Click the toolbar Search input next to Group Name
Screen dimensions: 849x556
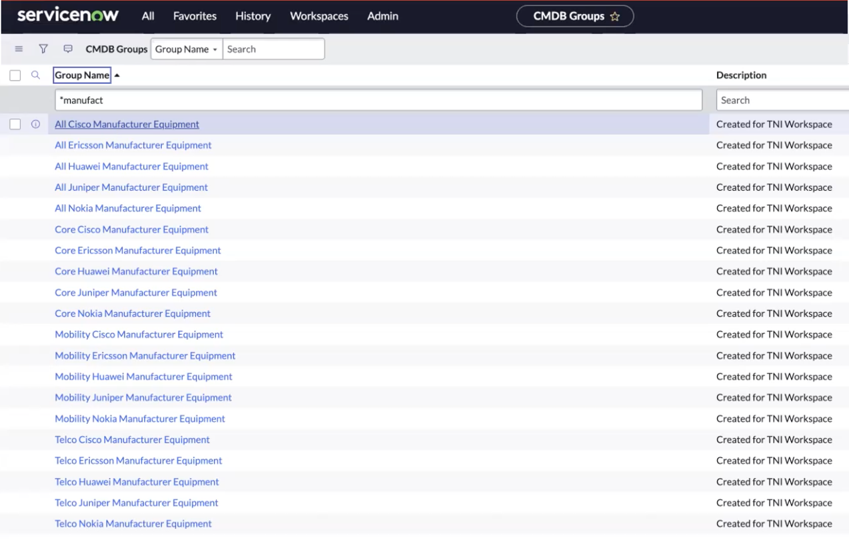[x=273, y=49]
